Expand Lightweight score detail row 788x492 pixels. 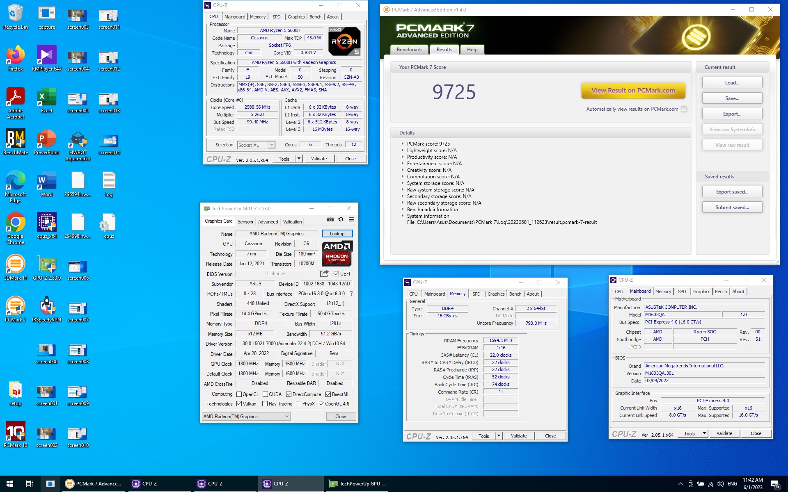tap(402, 150)
